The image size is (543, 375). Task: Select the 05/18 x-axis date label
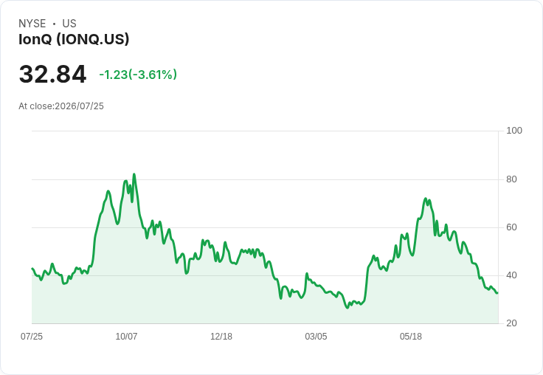point(411,336)
